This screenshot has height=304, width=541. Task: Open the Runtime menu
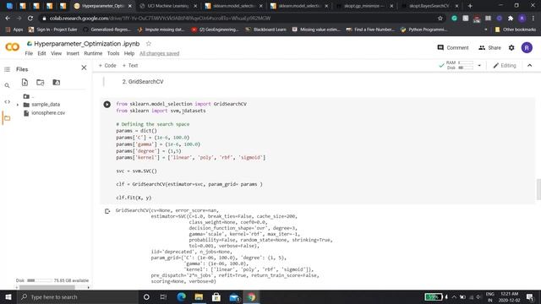(93, 53)
